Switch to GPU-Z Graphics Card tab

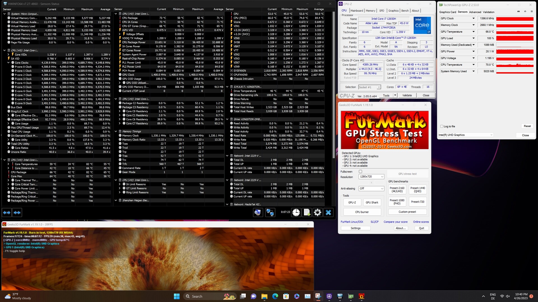(x=447, y=12)
